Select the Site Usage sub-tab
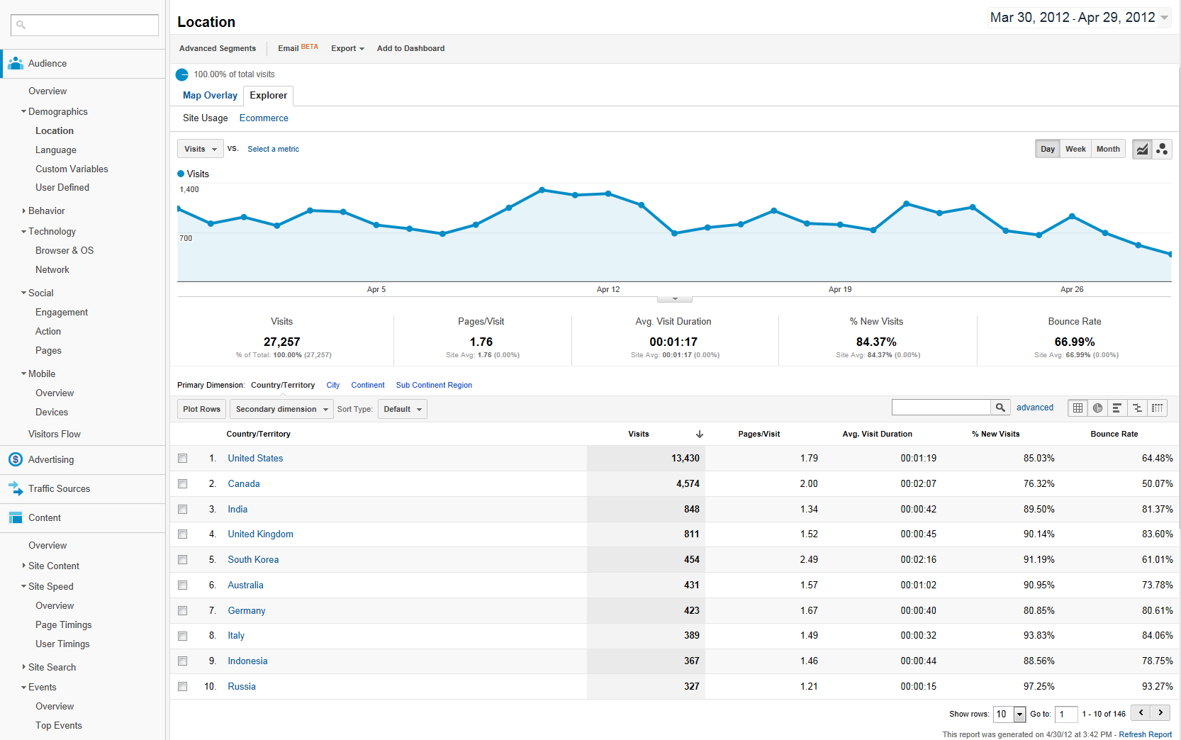The width and height of the screenshot is (1181, 740). click(x=206, y=118)
